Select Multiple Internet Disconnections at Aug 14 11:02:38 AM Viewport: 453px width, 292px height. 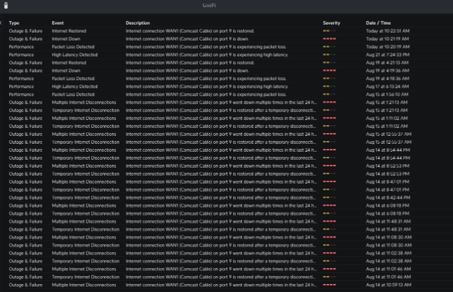click(84, 253)
